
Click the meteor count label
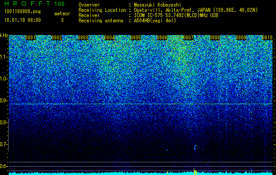(x=62, y=14)
